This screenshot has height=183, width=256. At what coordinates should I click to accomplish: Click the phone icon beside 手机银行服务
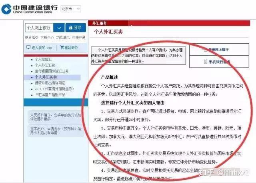pos(205,62)
